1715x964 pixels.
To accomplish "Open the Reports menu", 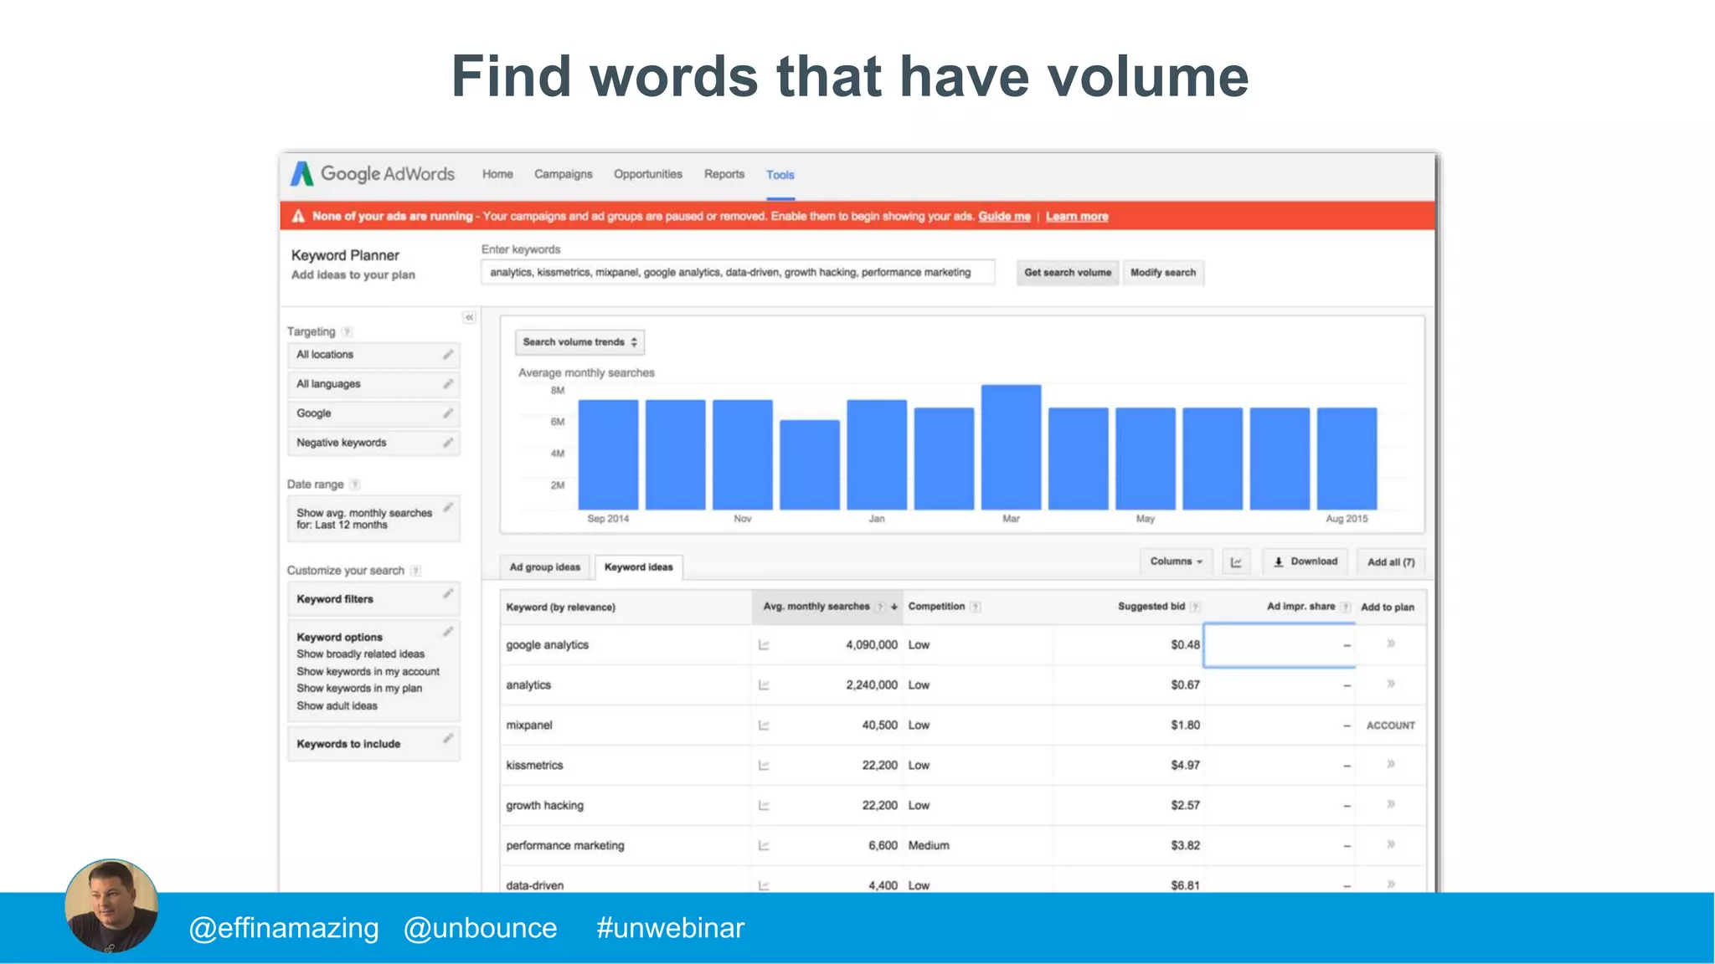I will click(x=724, y=174).
